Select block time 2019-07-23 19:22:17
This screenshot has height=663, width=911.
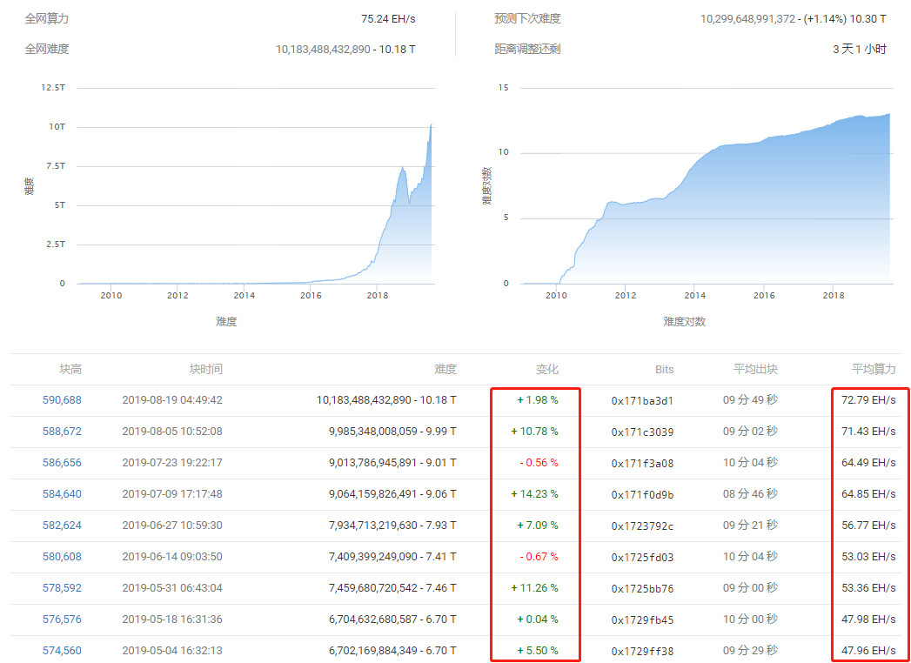[x=172, y=463]
